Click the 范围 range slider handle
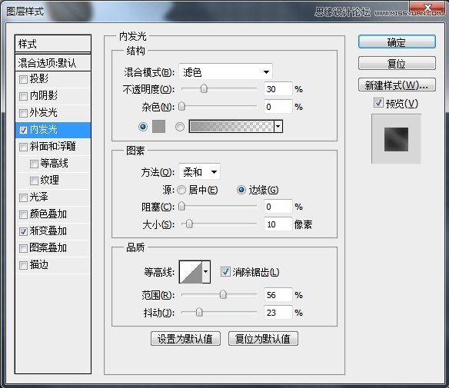 coord(223,294)
